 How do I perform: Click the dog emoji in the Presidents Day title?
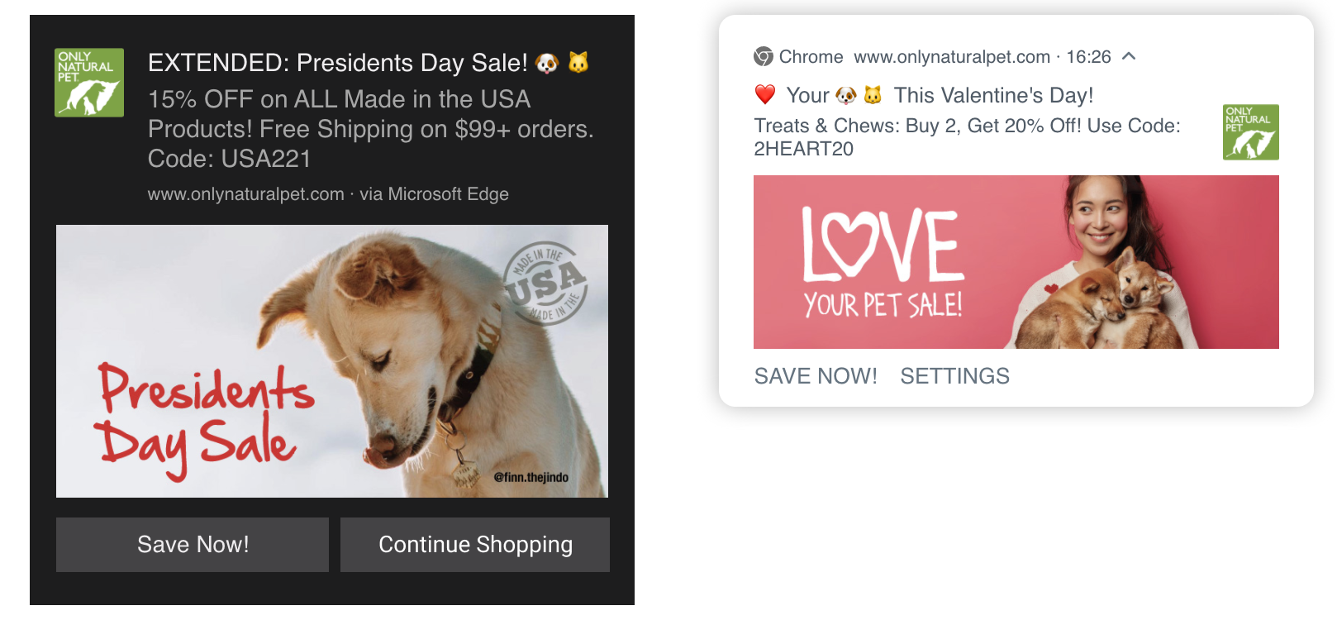547,64
